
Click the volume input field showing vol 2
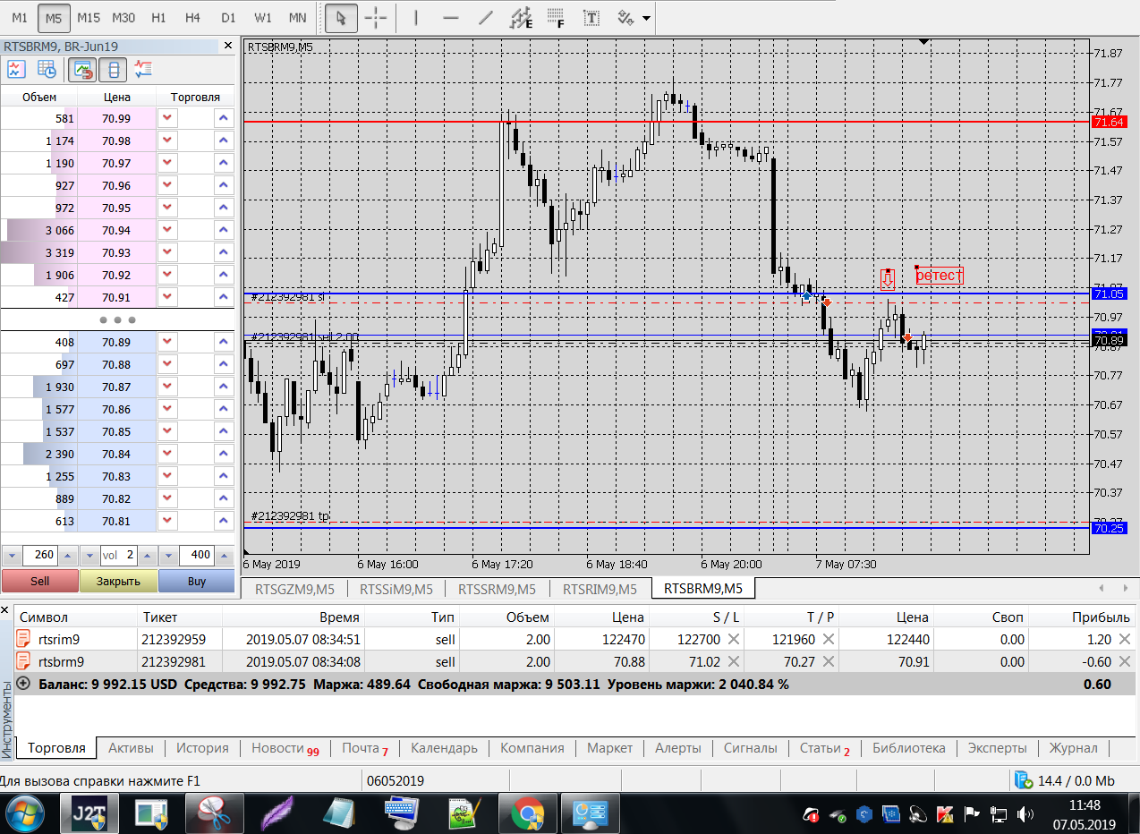pyautogui.click(x=119, y=556)
